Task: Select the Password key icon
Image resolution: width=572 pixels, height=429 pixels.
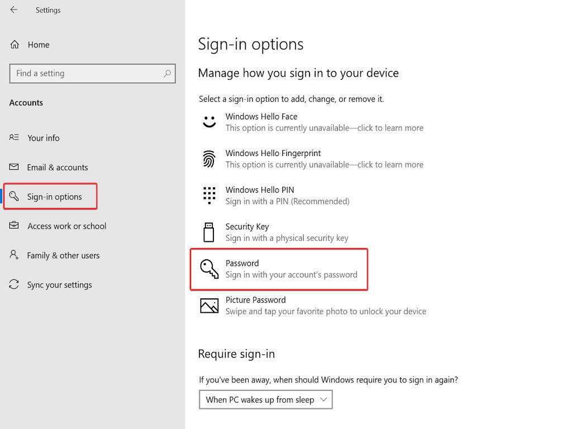Action: (209, 269)
